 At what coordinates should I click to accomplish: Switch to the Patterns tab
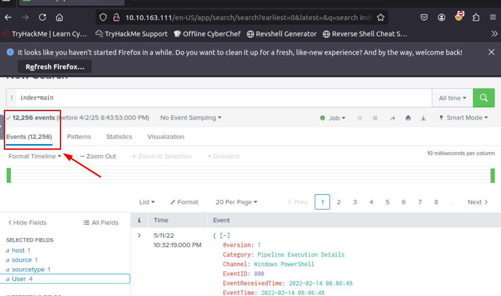pyautogui.click(x=79, y=137)
